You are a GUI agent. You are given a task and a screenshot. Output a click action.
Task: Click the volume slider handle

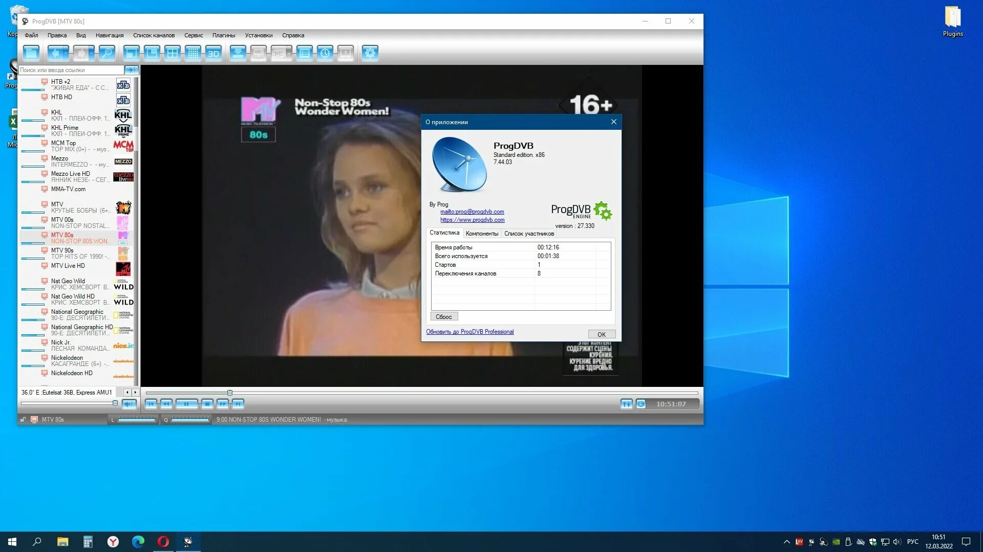(115, 403)
